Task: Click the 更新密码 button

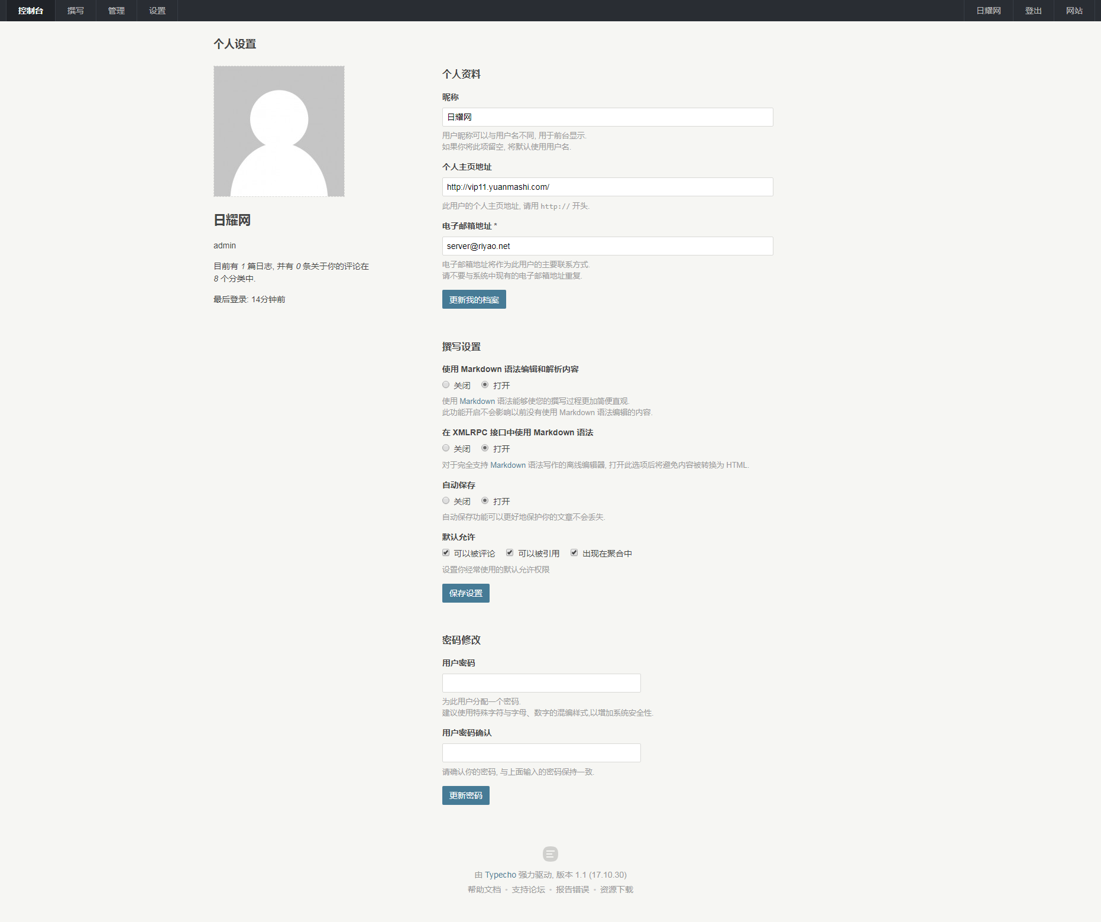Action: click(465, 795)
